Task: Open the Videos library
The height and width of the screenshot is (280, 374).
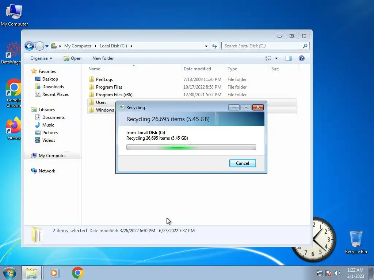Action: pos(49,140)
